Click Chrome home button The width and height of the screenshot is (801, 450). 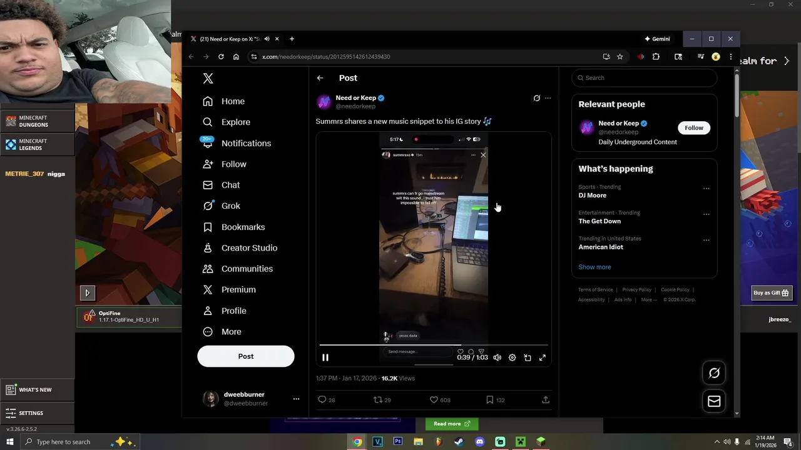point(236,56)
